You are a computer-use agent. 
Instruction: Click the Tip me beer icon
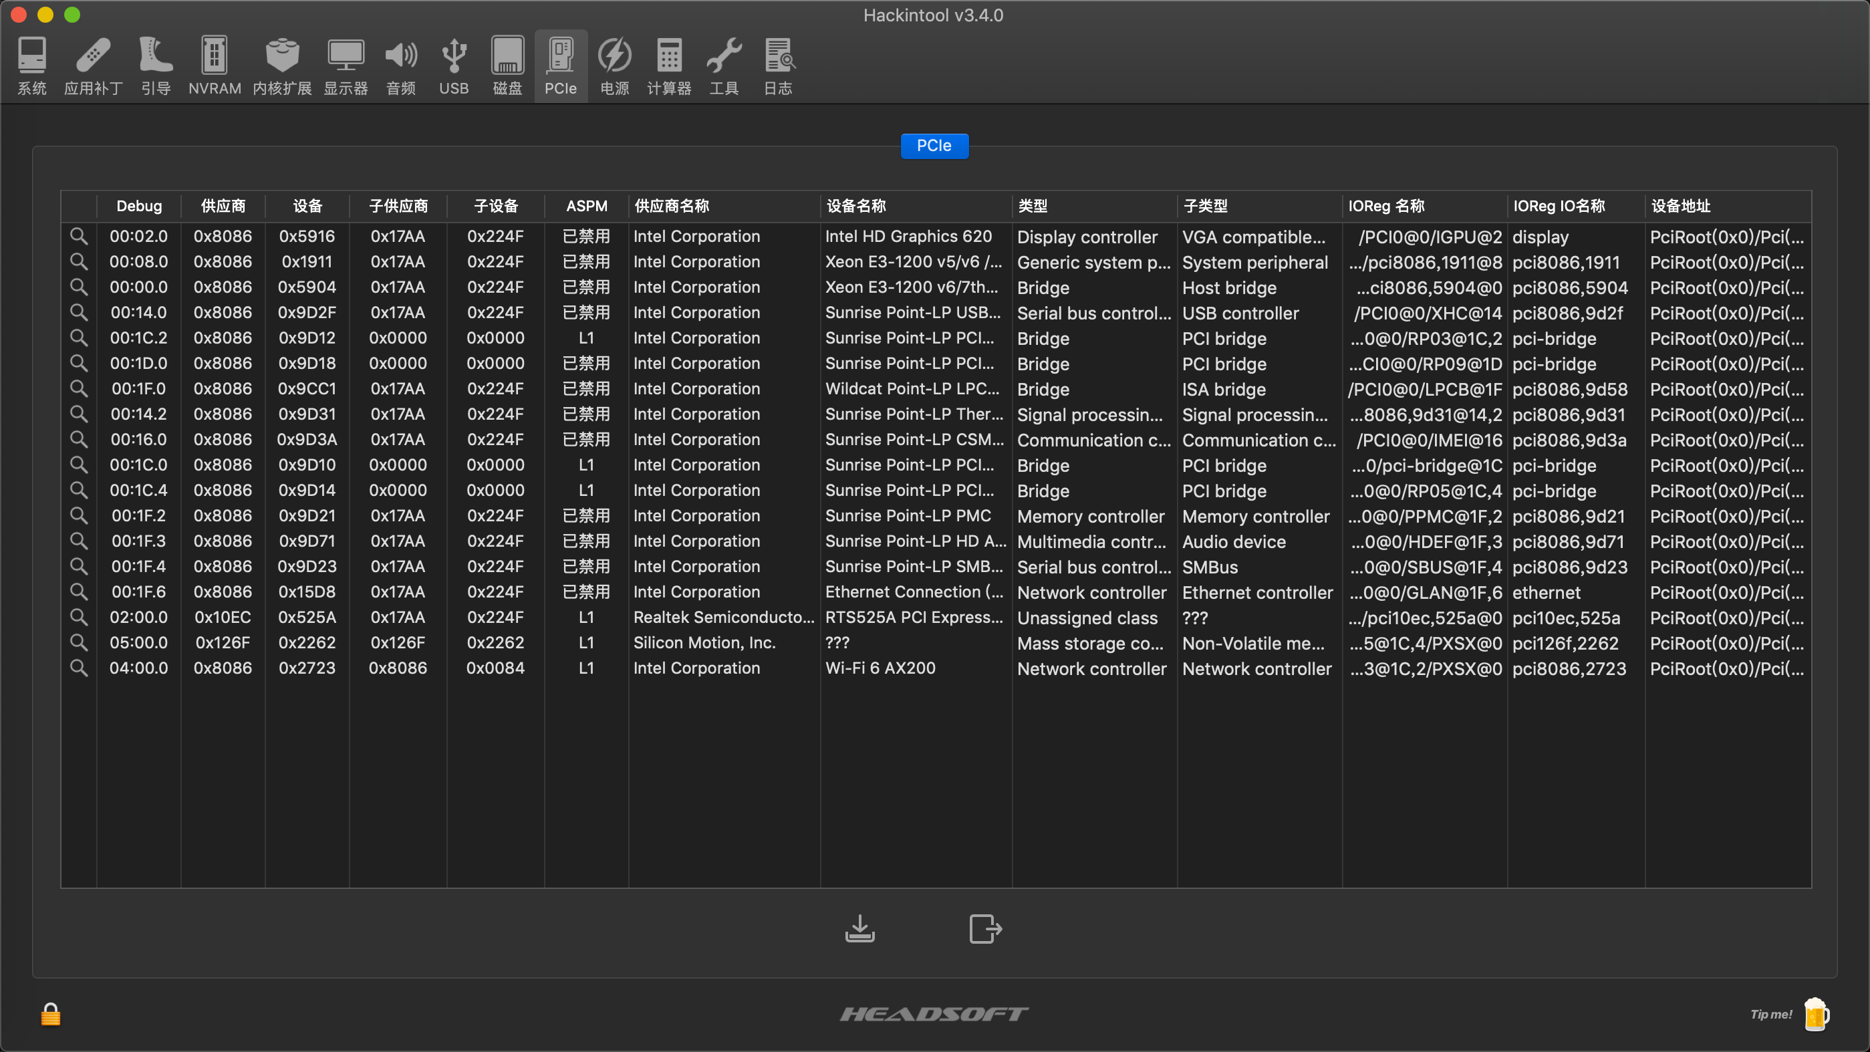coord(1817,1015)
